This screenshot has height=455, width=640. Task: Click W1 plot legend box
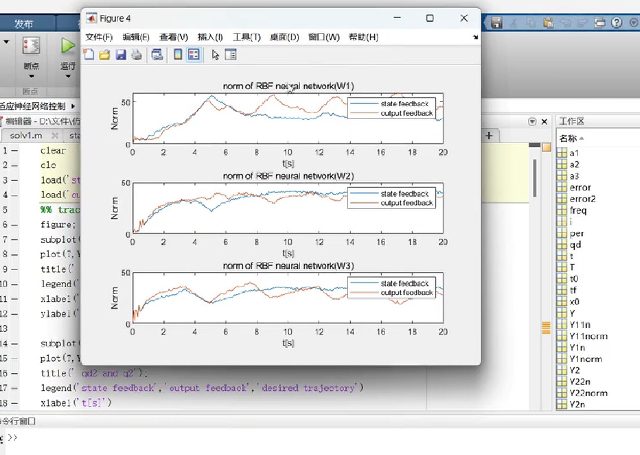tap(391, 109)
